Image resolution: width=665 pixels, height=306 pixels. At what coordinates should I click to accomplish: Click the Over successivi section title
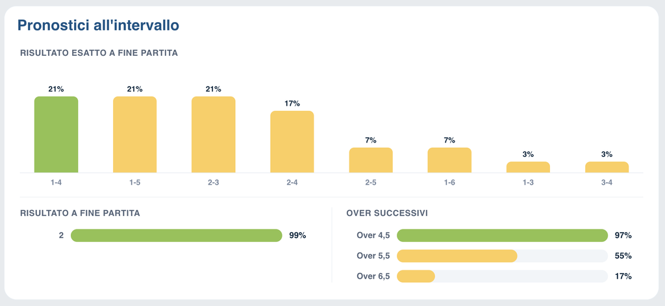tap(387, 213)
